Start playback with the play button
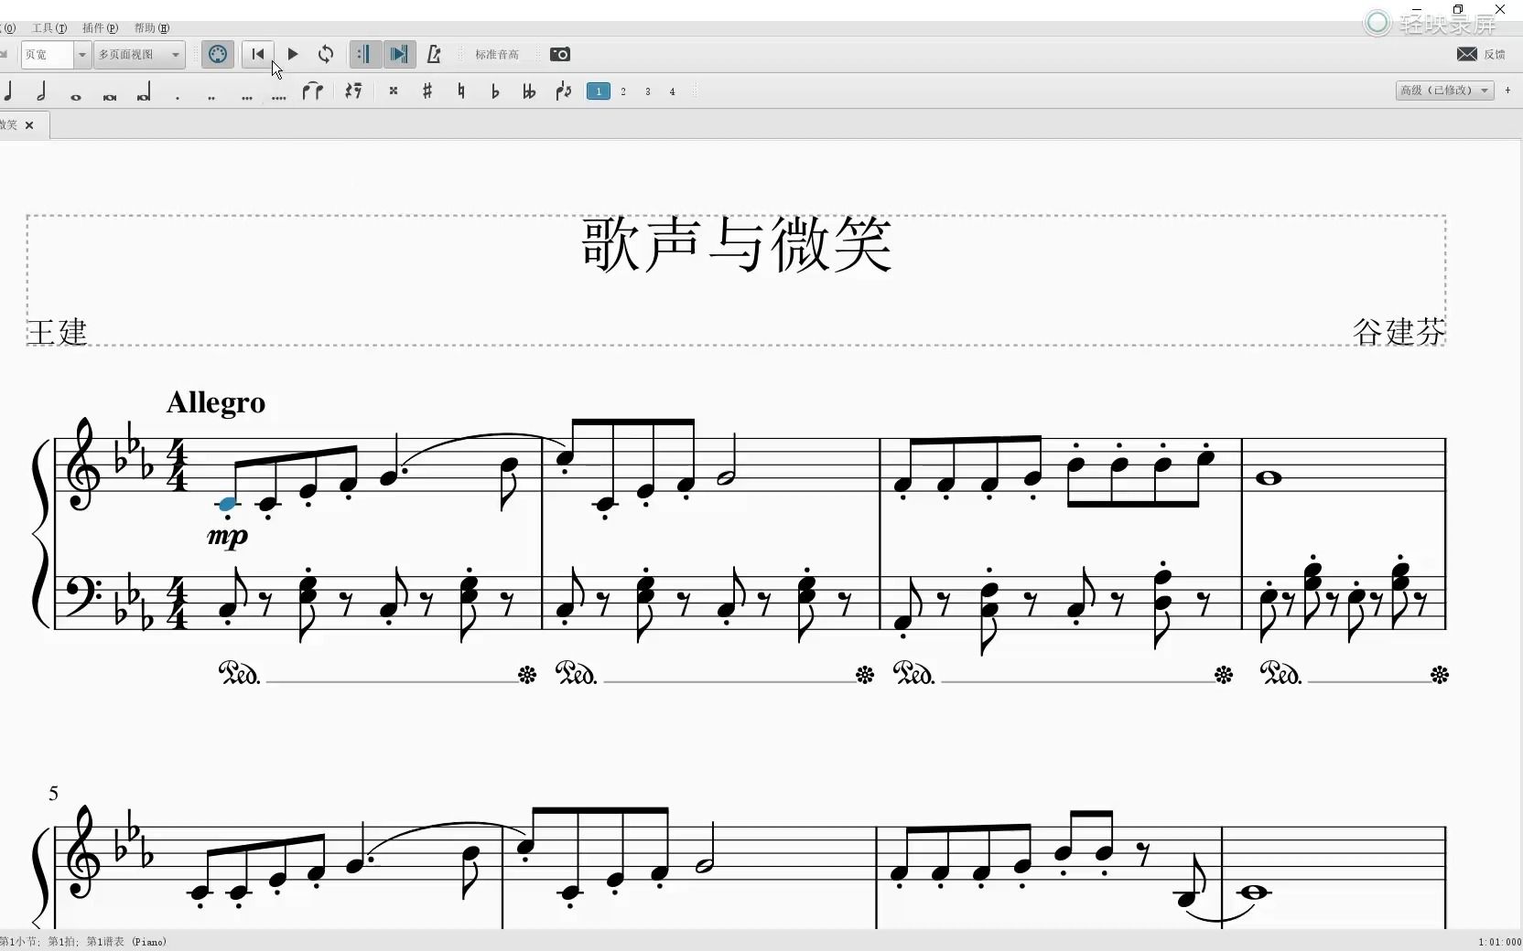1523x951 pixels. click(x=293, y=54)
